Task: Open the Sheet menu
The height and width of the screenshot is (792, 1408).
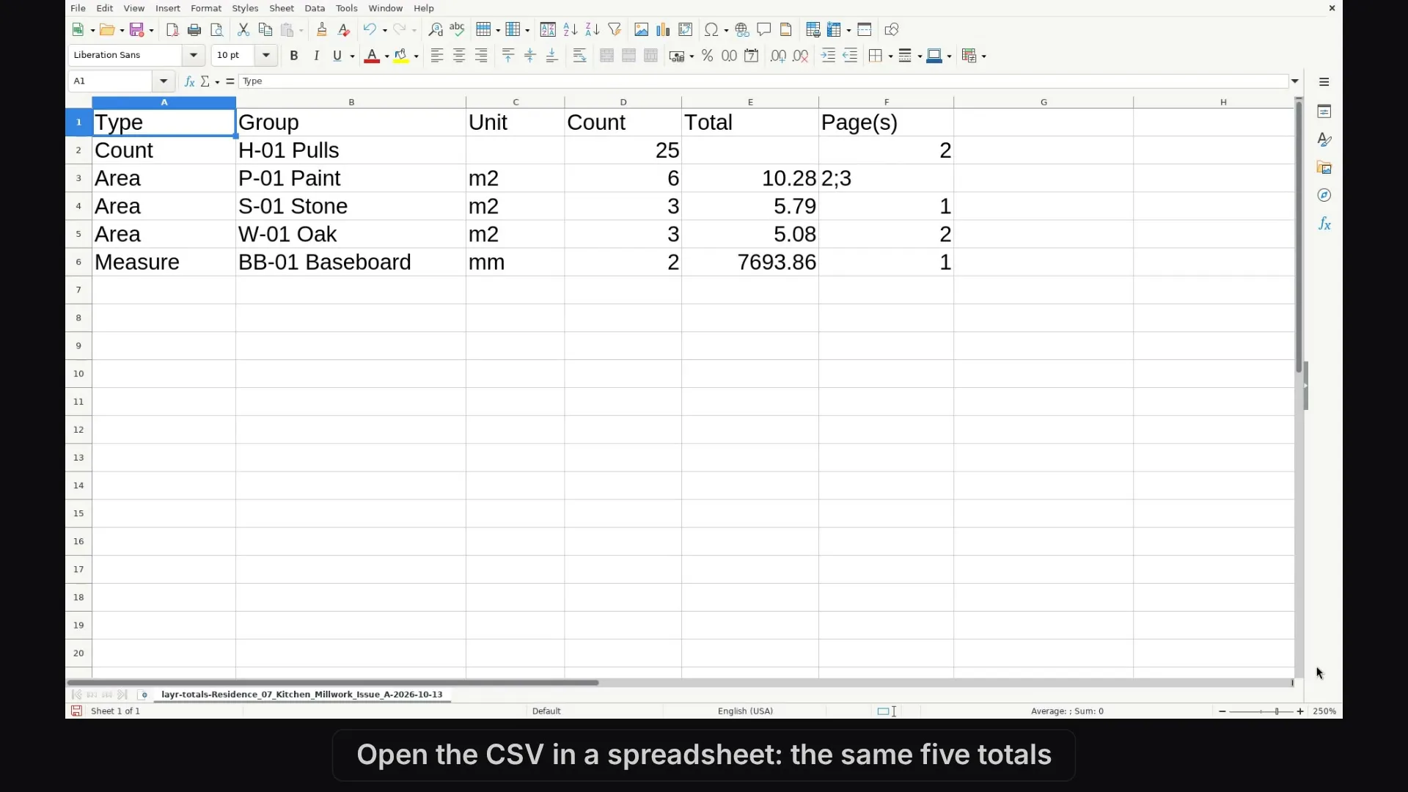Action: (282, 8)
